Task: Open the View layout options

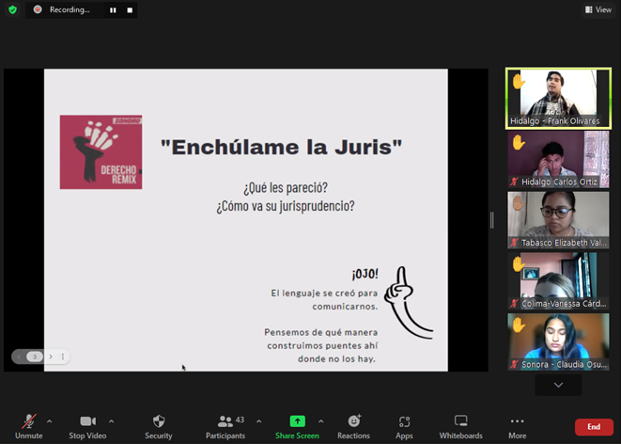Action: [x=598, y=9]
